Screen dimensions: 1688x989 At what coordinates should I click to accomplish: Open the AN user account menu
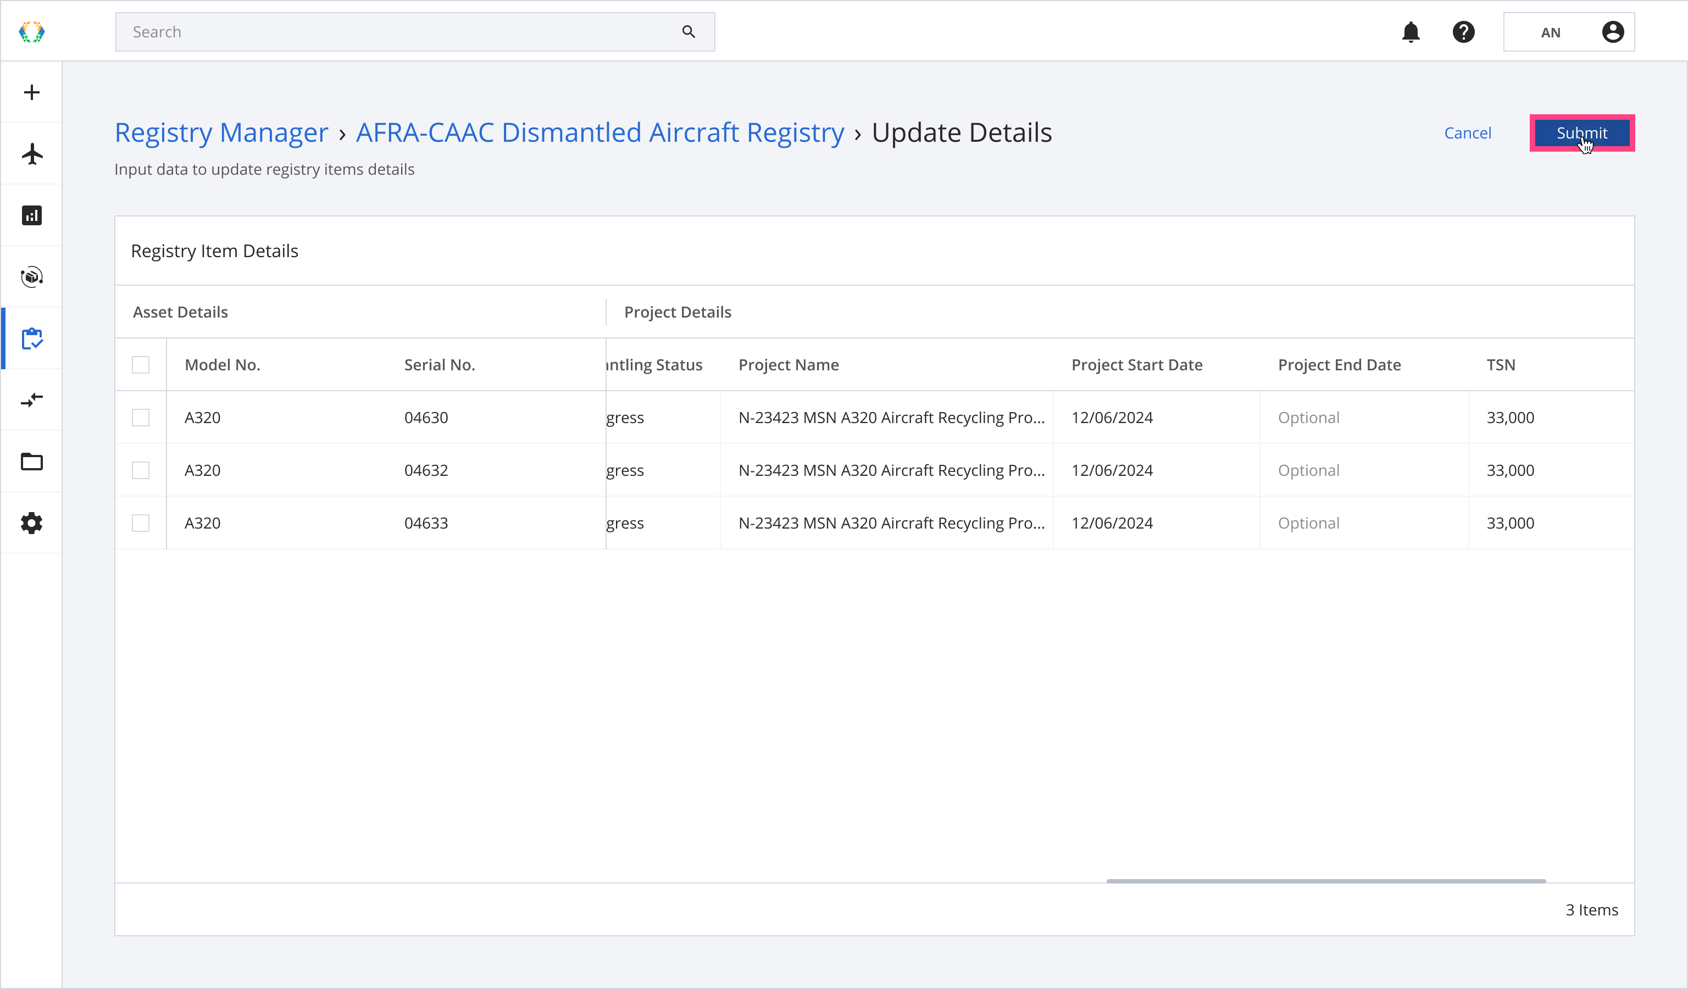(x=1569, y=32)
